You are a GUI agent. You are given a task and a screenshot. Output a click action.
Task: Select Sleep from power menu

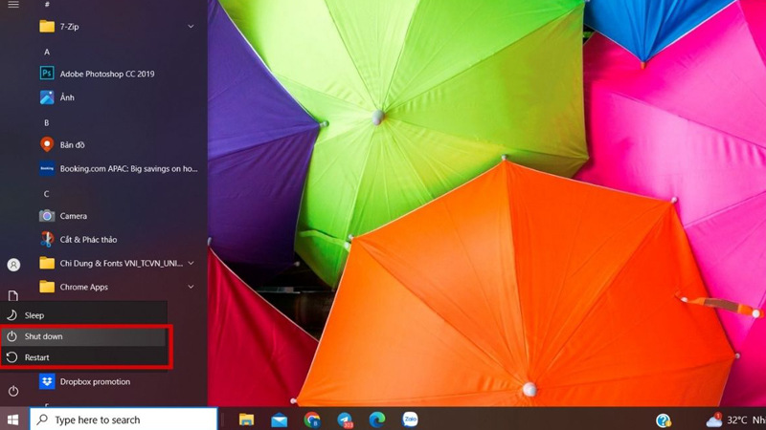pos(34,315)
